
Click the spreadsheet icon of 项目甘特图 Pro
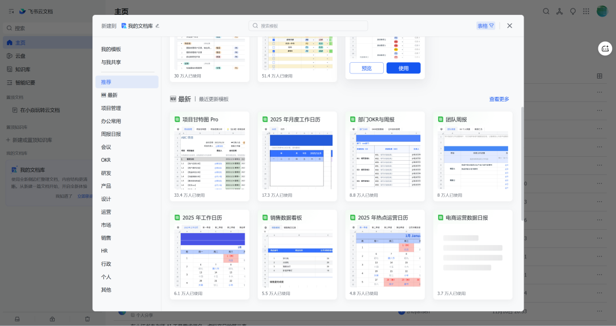pyautogui.click(x=177, y=120)
